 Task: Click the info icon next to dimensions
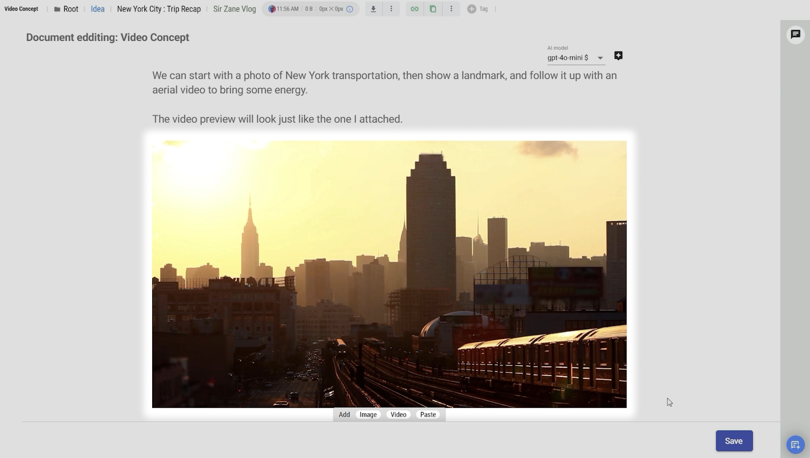pos(350,9)
